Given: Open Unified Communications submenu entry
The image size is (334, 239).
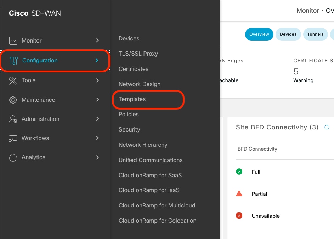Looking at the screenshot, I should (151, 160).
